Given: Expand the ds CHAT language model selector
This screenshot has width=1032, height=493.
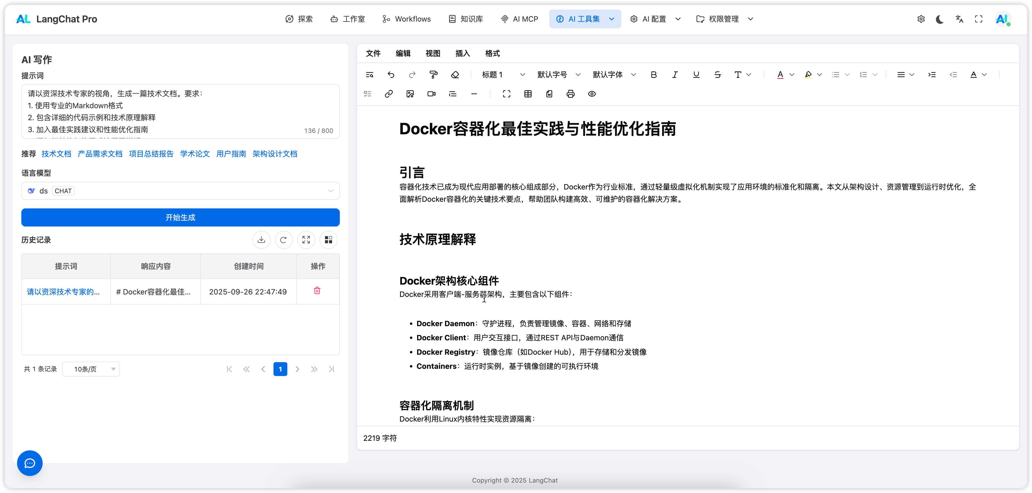Looking at the screenshot, I should [180, 191].
